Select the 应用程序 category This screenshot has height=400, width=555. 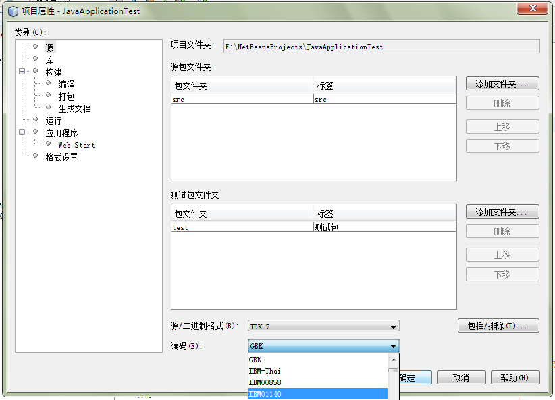[61, 133]
